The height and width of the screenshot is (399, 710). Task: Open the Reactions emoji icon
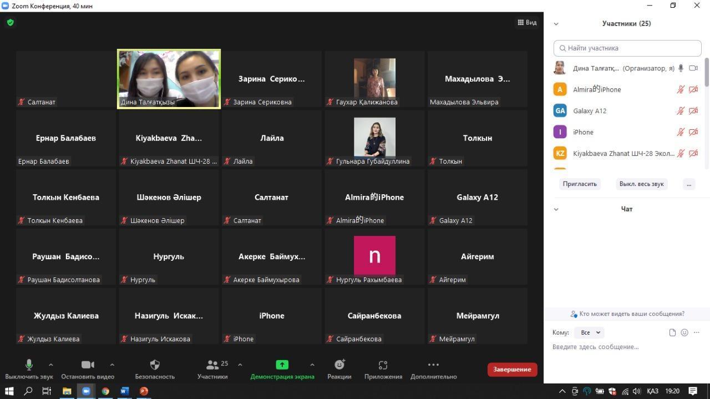pyautogui.click(x=339, y=365)
